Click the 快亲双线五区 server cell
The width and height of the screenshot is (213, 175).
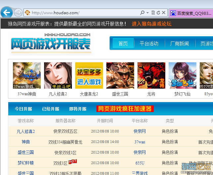click(66, 131)
